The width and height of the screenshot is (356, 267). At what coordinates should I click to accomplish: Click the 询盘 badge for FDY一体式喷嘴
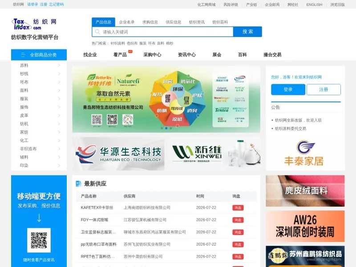(x=238, y=220)
